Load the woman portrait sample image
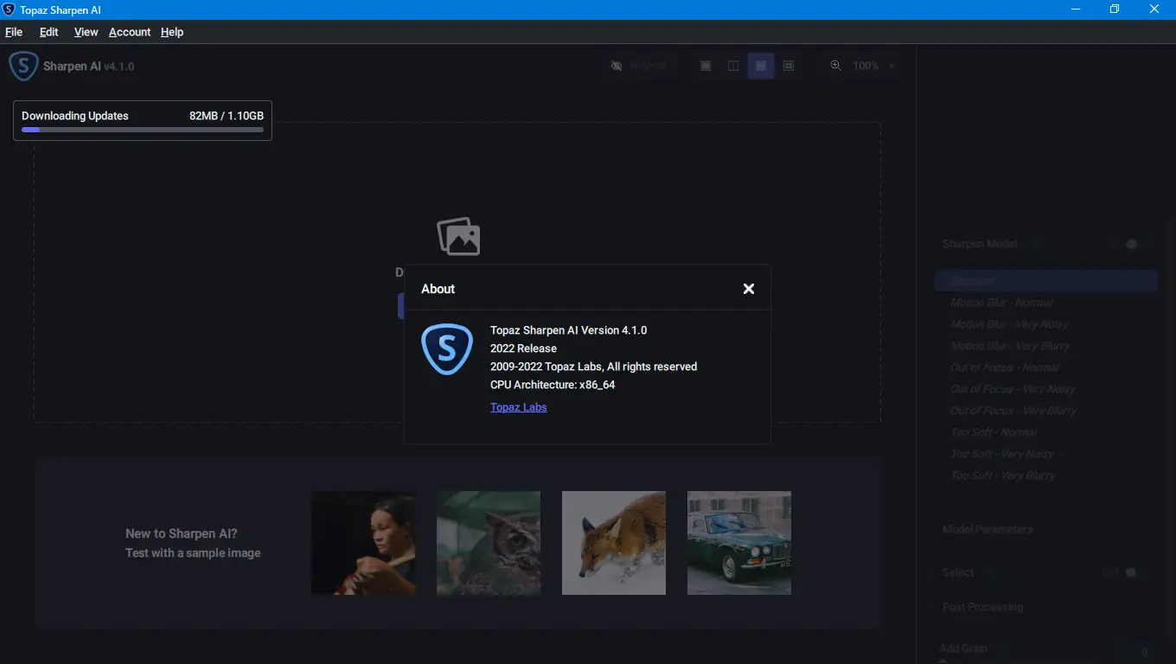This screenshot has height=664, width=1176. (363, 543)
